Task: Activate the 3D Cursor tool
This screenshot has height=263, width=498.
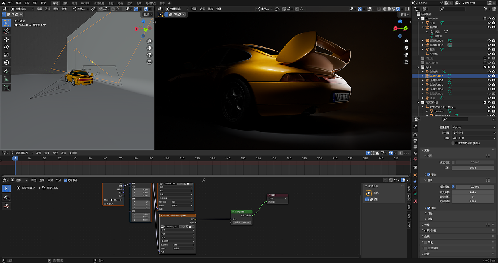Action: (6, 31)
